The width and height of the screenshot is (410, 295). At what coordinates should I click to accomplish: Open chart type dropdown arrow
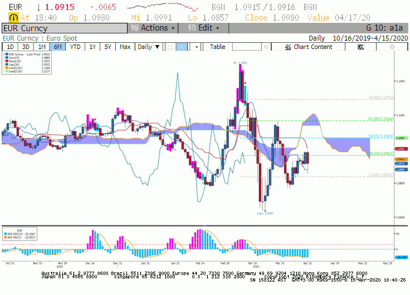[x=197, y=47]
